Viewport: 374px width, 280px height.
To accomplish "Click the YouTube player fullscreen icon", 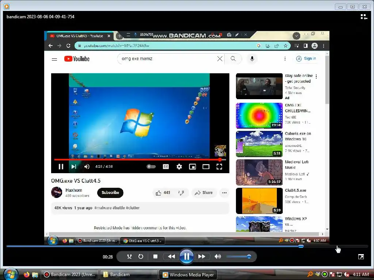I will coord(219,167).
